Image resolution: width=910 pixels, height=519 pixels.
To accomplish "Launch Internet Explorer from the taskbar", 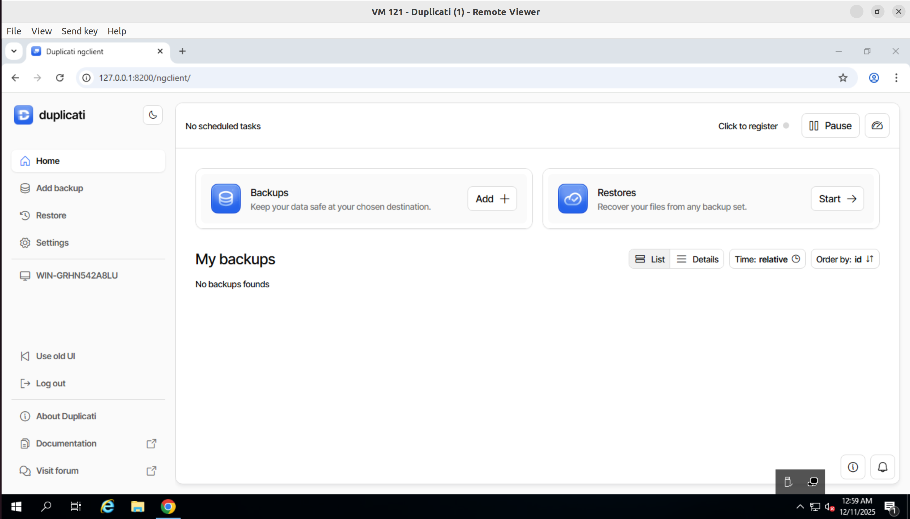I will (107, 506).
